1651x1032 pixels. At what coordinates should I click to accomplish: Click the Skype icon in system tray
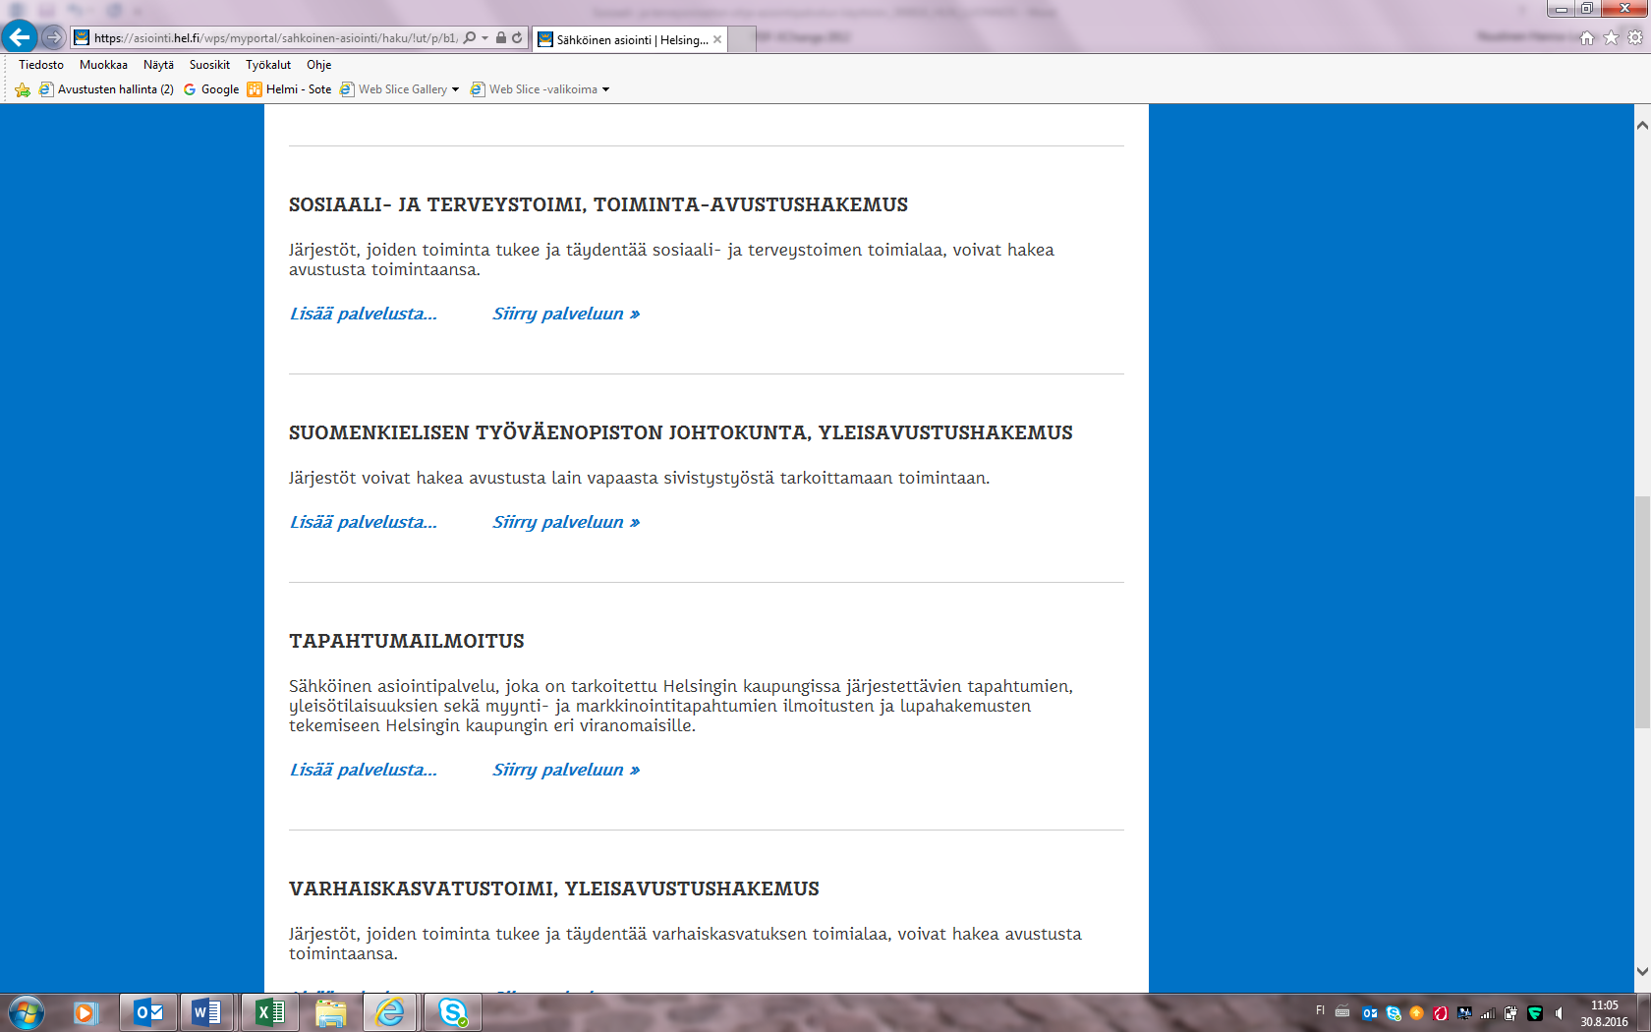tap(1394, 1013)
